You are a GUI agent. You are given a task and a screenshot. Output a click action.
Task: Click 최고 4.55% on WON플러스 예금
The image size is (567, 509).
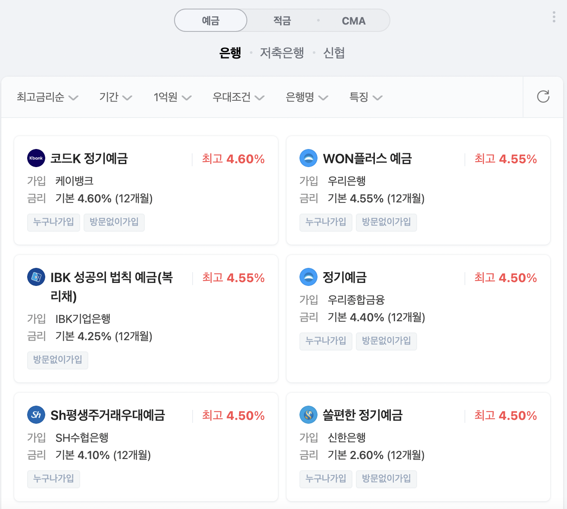click(x=506, y=159)
